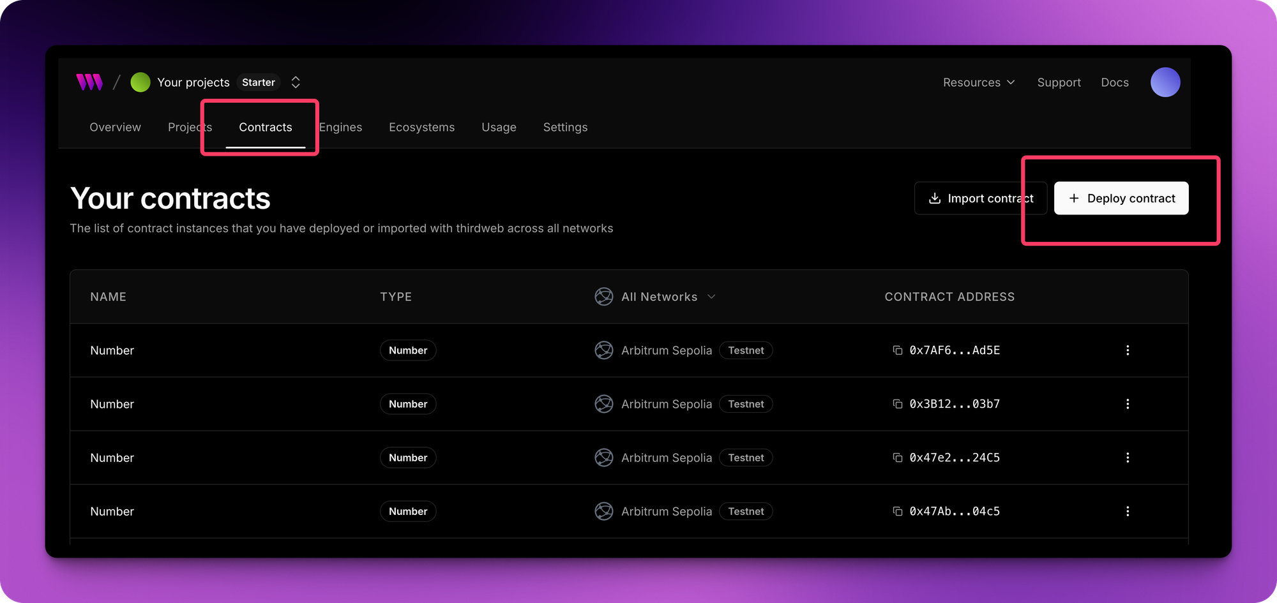1277x603 pixels.
Task: Click the purple profile avatar circle
Action: point(1165,82)
